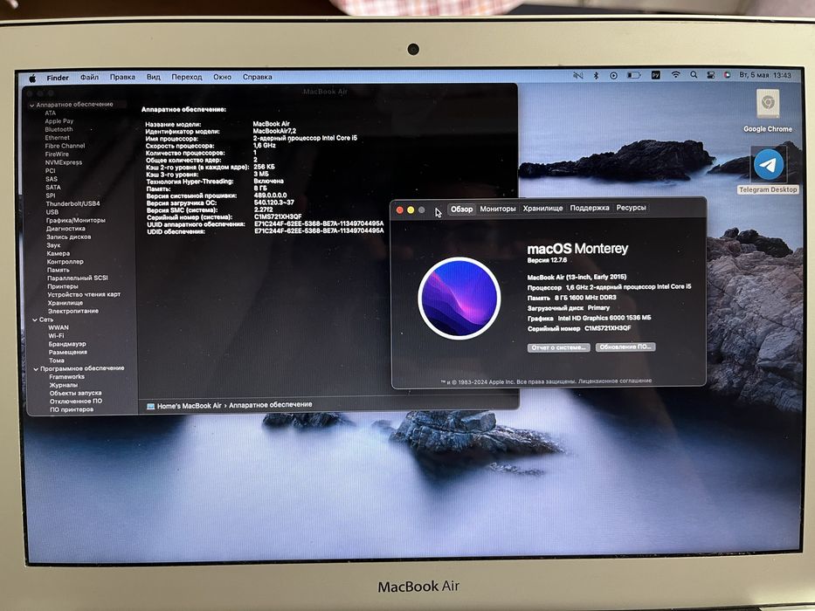Open the Лицензионное соглашение link
Screen dimensions: 815x611
click(x=615, y=381)
